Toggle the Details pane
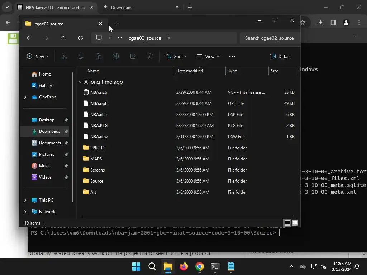 tap(280, 56)
